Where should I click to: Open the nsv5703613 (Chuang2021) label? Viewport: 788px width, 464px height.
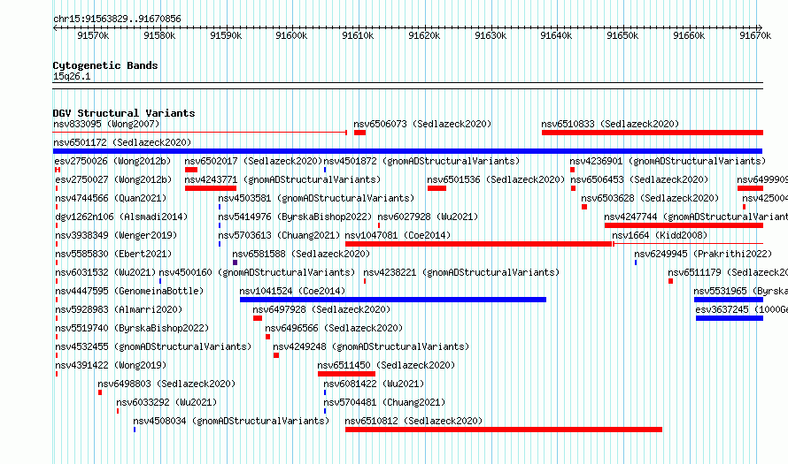[279, 235]
